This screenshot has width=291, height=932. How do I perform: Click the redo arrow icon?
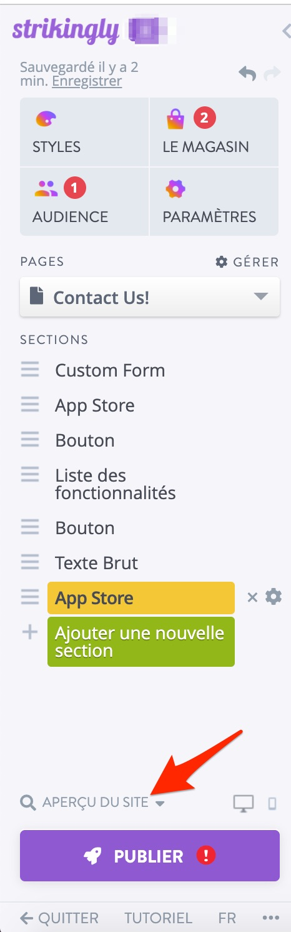pos(272,74)
